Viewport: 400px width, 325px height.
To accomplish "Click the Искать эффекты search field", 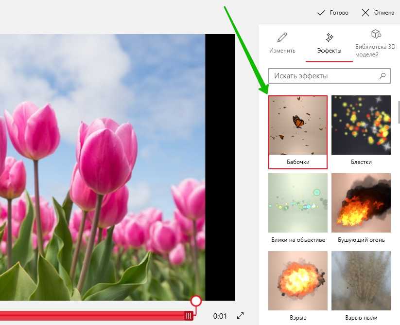I will click(324, 76).
